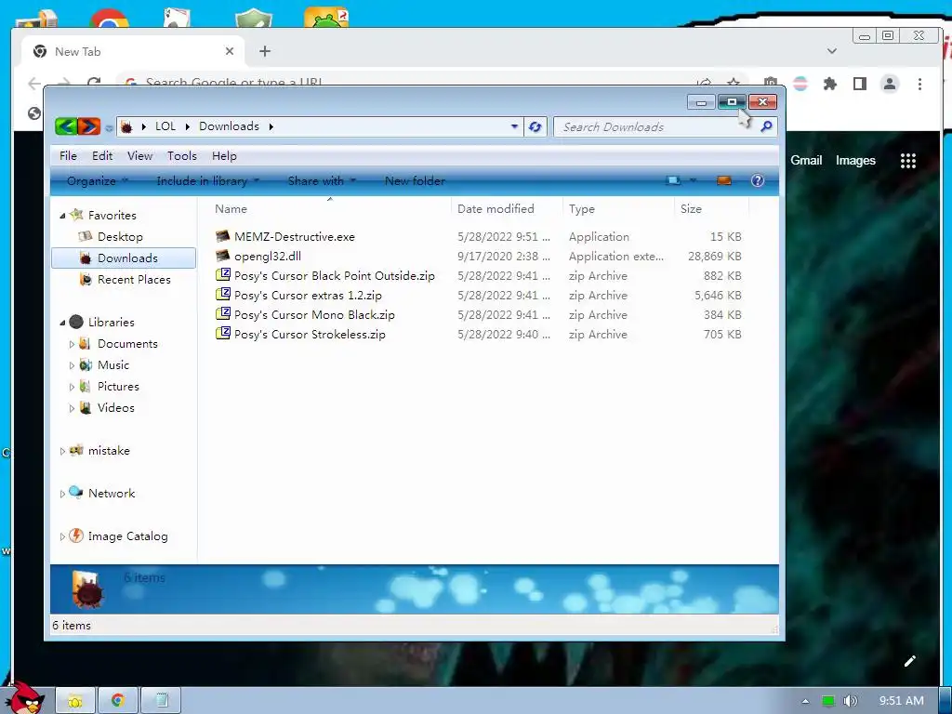The width and height of the screenshot is (952, 714).
Task: Open the Tools menu
Action: coord(182,156)
